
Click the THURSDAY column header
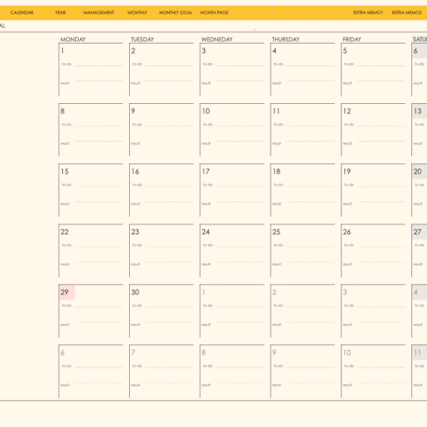(286, 39)
